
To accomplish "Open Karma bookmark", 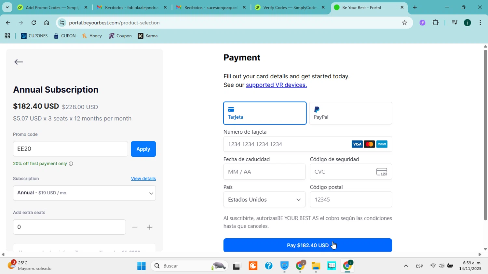I will [148, 36].
